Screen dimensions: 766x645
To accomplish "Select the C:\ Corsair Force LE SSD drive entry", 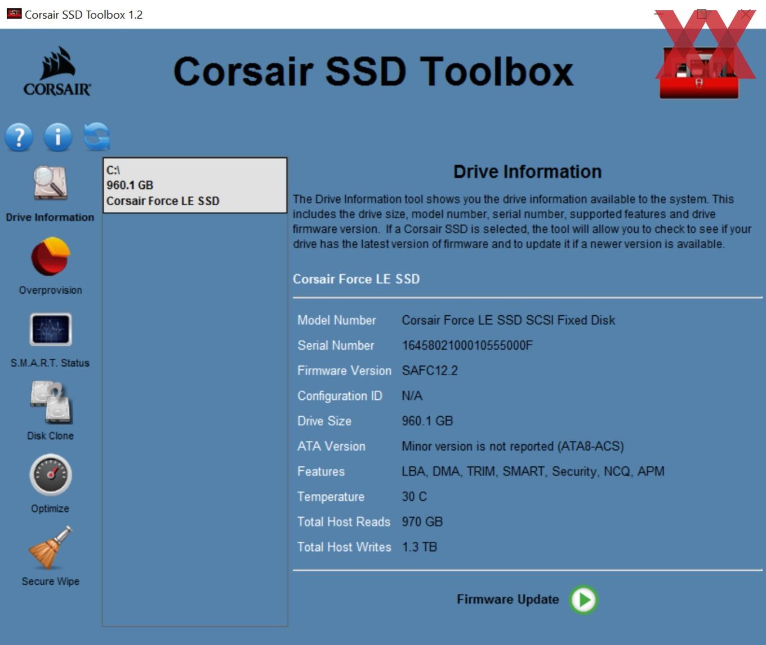I will click(195, 185).
